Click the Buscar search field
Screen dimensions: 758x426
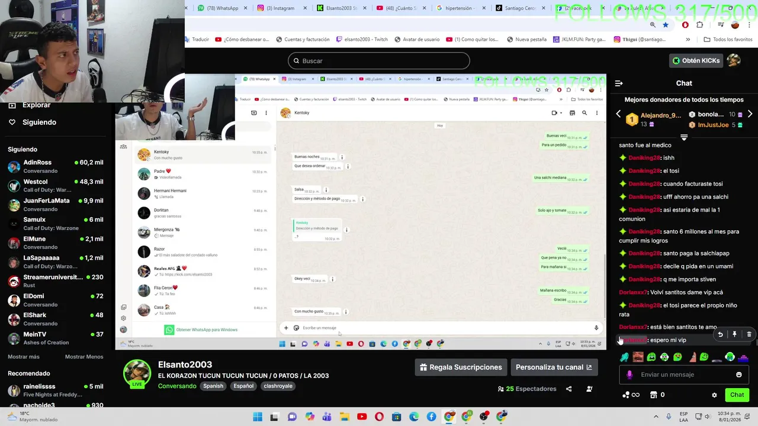pyautogui.click(x=379, y=61)
